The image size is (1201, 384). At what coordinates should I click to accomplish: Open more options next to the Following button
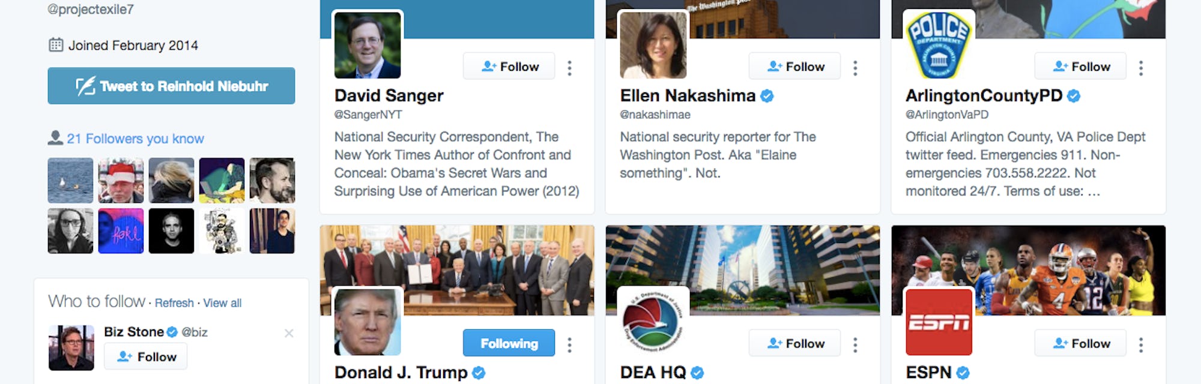coord(569,344)
